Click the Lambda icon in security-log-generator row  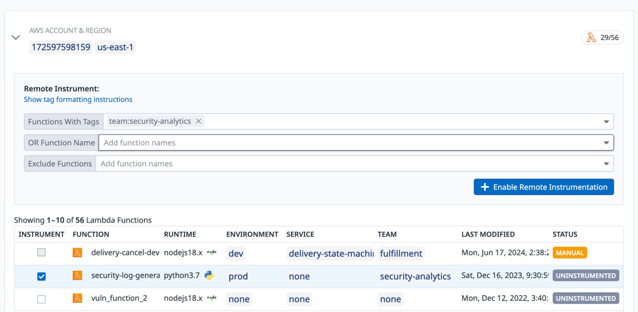click(x=78, y=276)
